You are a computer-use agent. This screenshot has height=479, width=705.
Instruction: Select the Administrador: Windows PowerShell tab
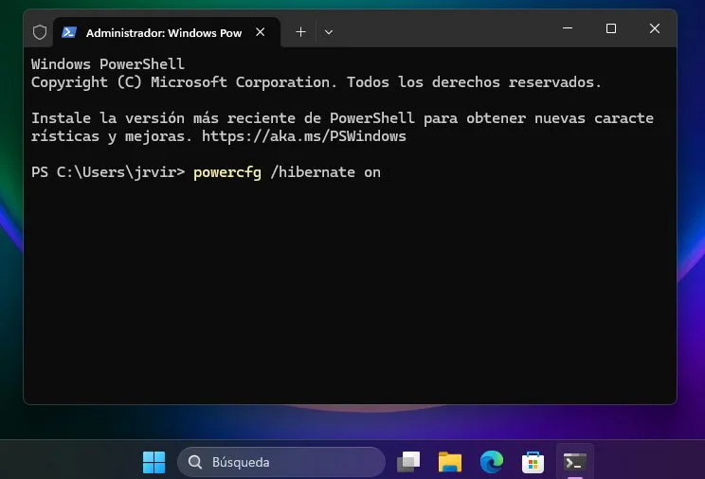click(167, 32)
